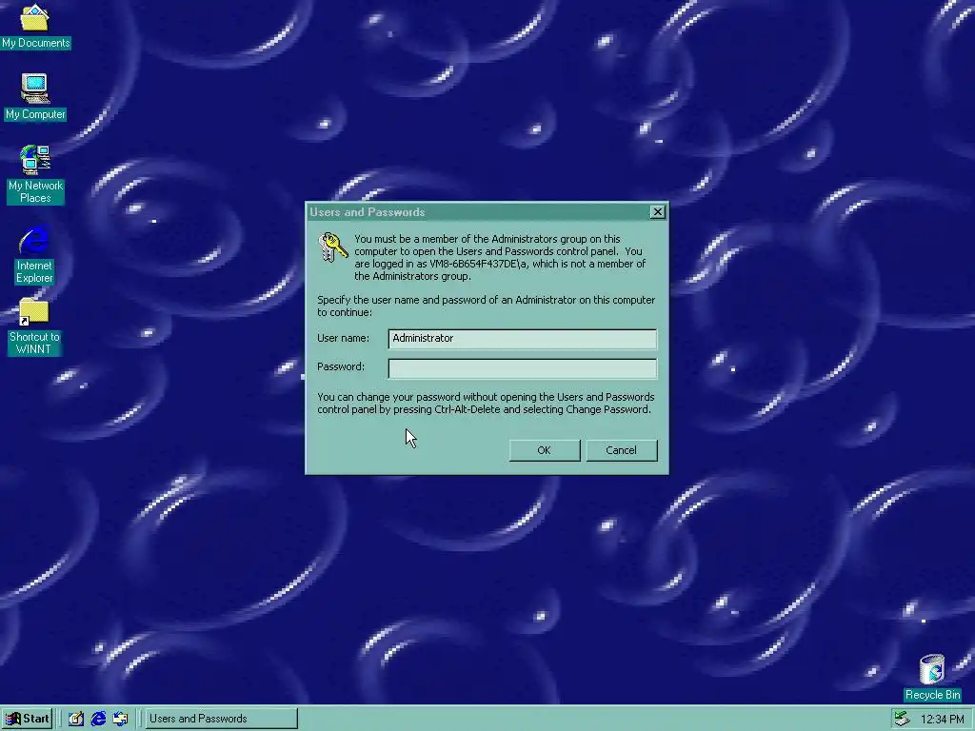Click the 12:34 PM taskbar clock
The width and height of the screenshot is (975, 731).
942,720
